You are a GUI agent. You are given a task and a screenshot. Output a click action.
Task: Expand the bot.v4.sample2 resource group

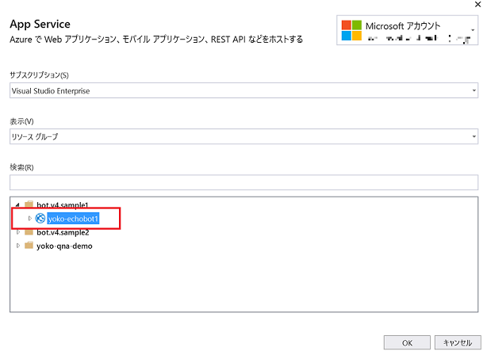click(x=18, y=232)
